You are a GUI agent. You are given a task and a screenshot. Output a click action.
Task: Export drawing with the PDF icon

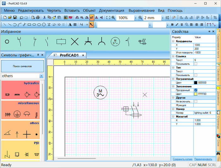[70, 18]
